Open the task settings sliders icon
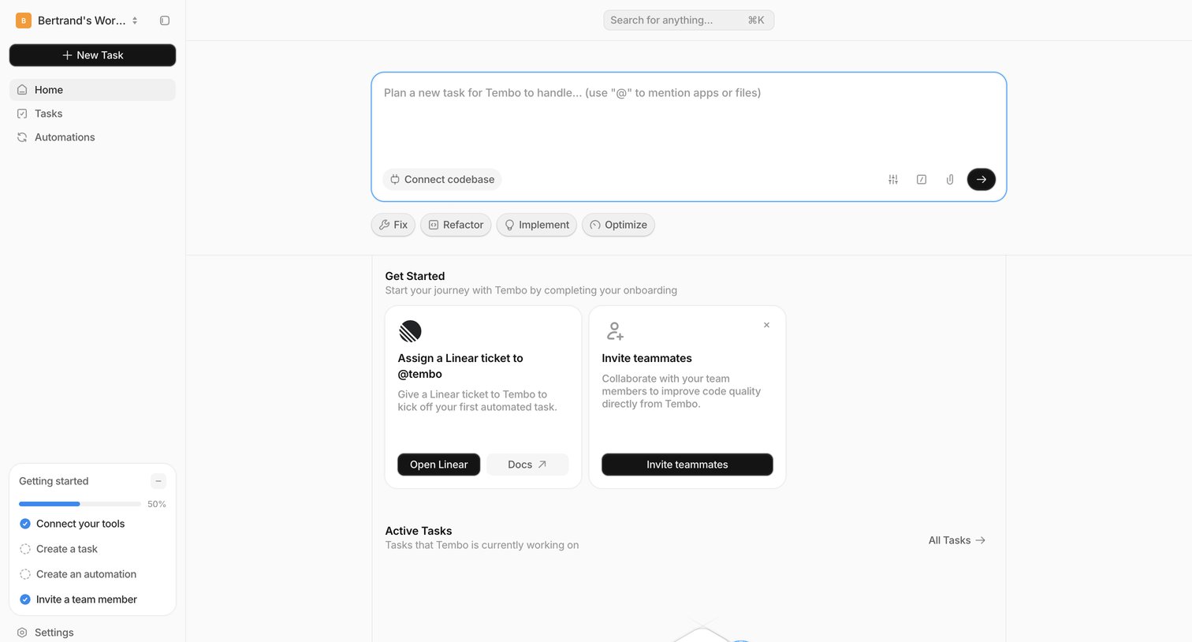The height and width of the screenshot is (642, 1192). 893,180
